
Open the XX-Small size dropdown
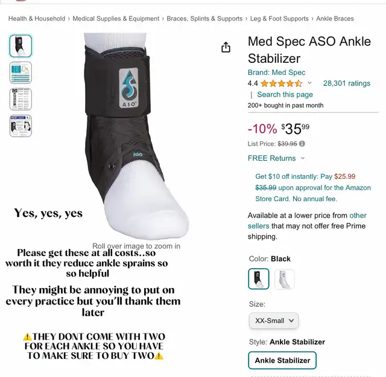coord(274,321)
